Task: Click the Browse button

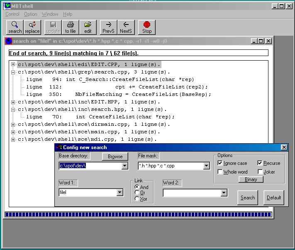Action: coord(115,157)
